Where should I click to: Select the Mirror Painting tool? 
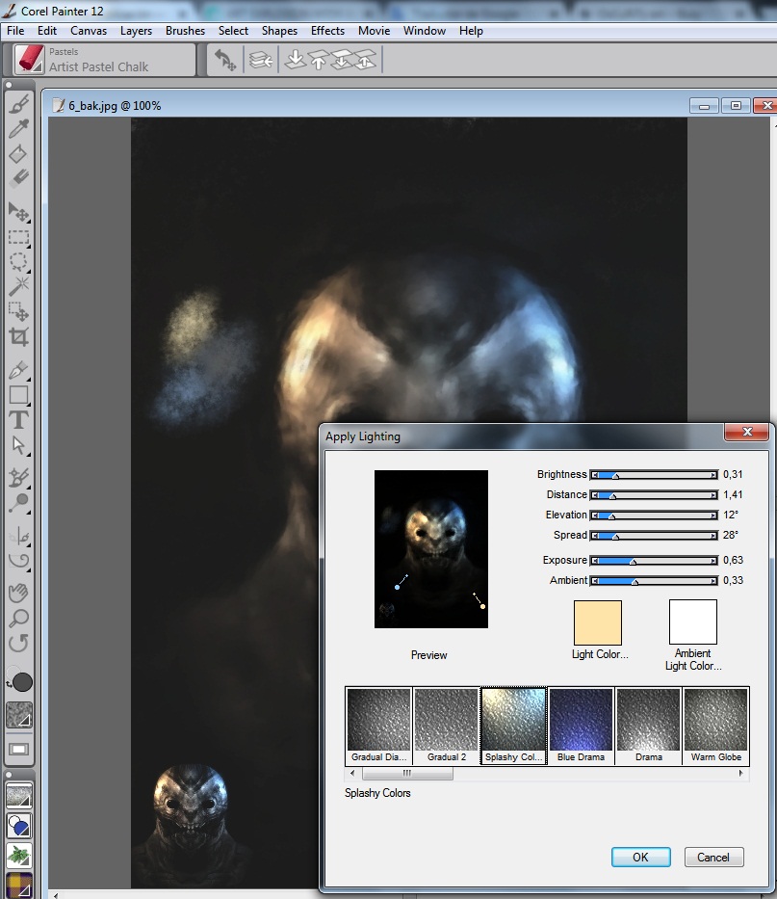(18, 536)
